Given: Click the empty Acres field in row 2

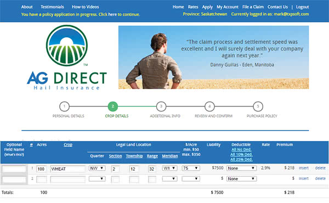Looking at the screenshot, I should click(x=41, y=179).
